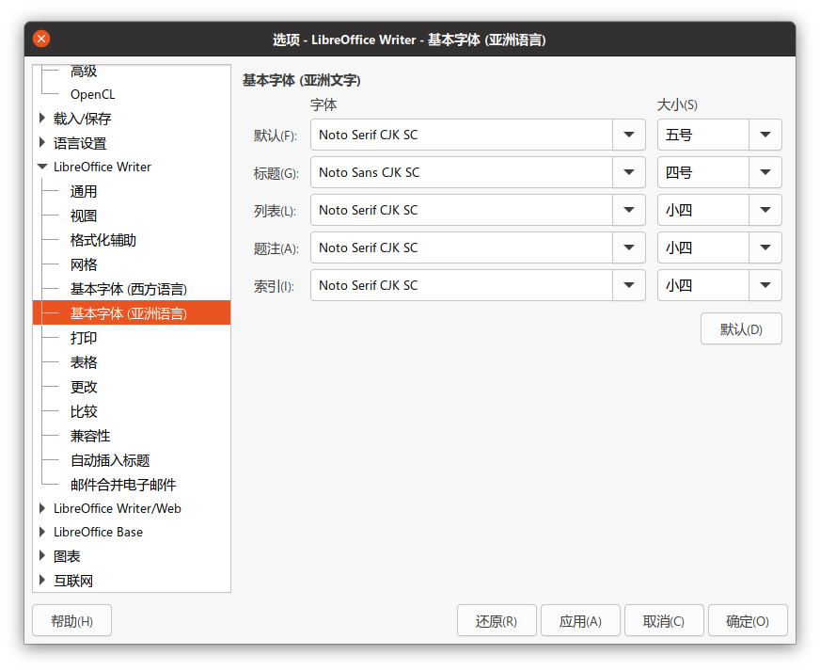Open the 题注(A) font dropdown arrow
820x671 pixels.
click(x=629, y=248)
